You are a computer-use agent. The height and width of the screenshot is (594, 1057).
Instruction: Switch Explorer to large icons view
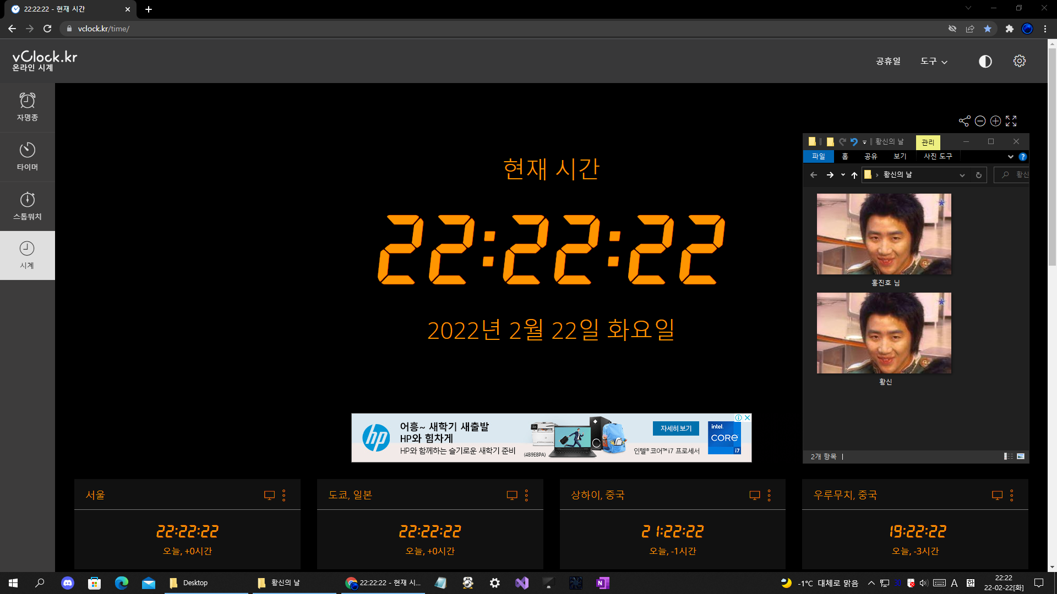pyautogui.click(x=1021, y=457)
